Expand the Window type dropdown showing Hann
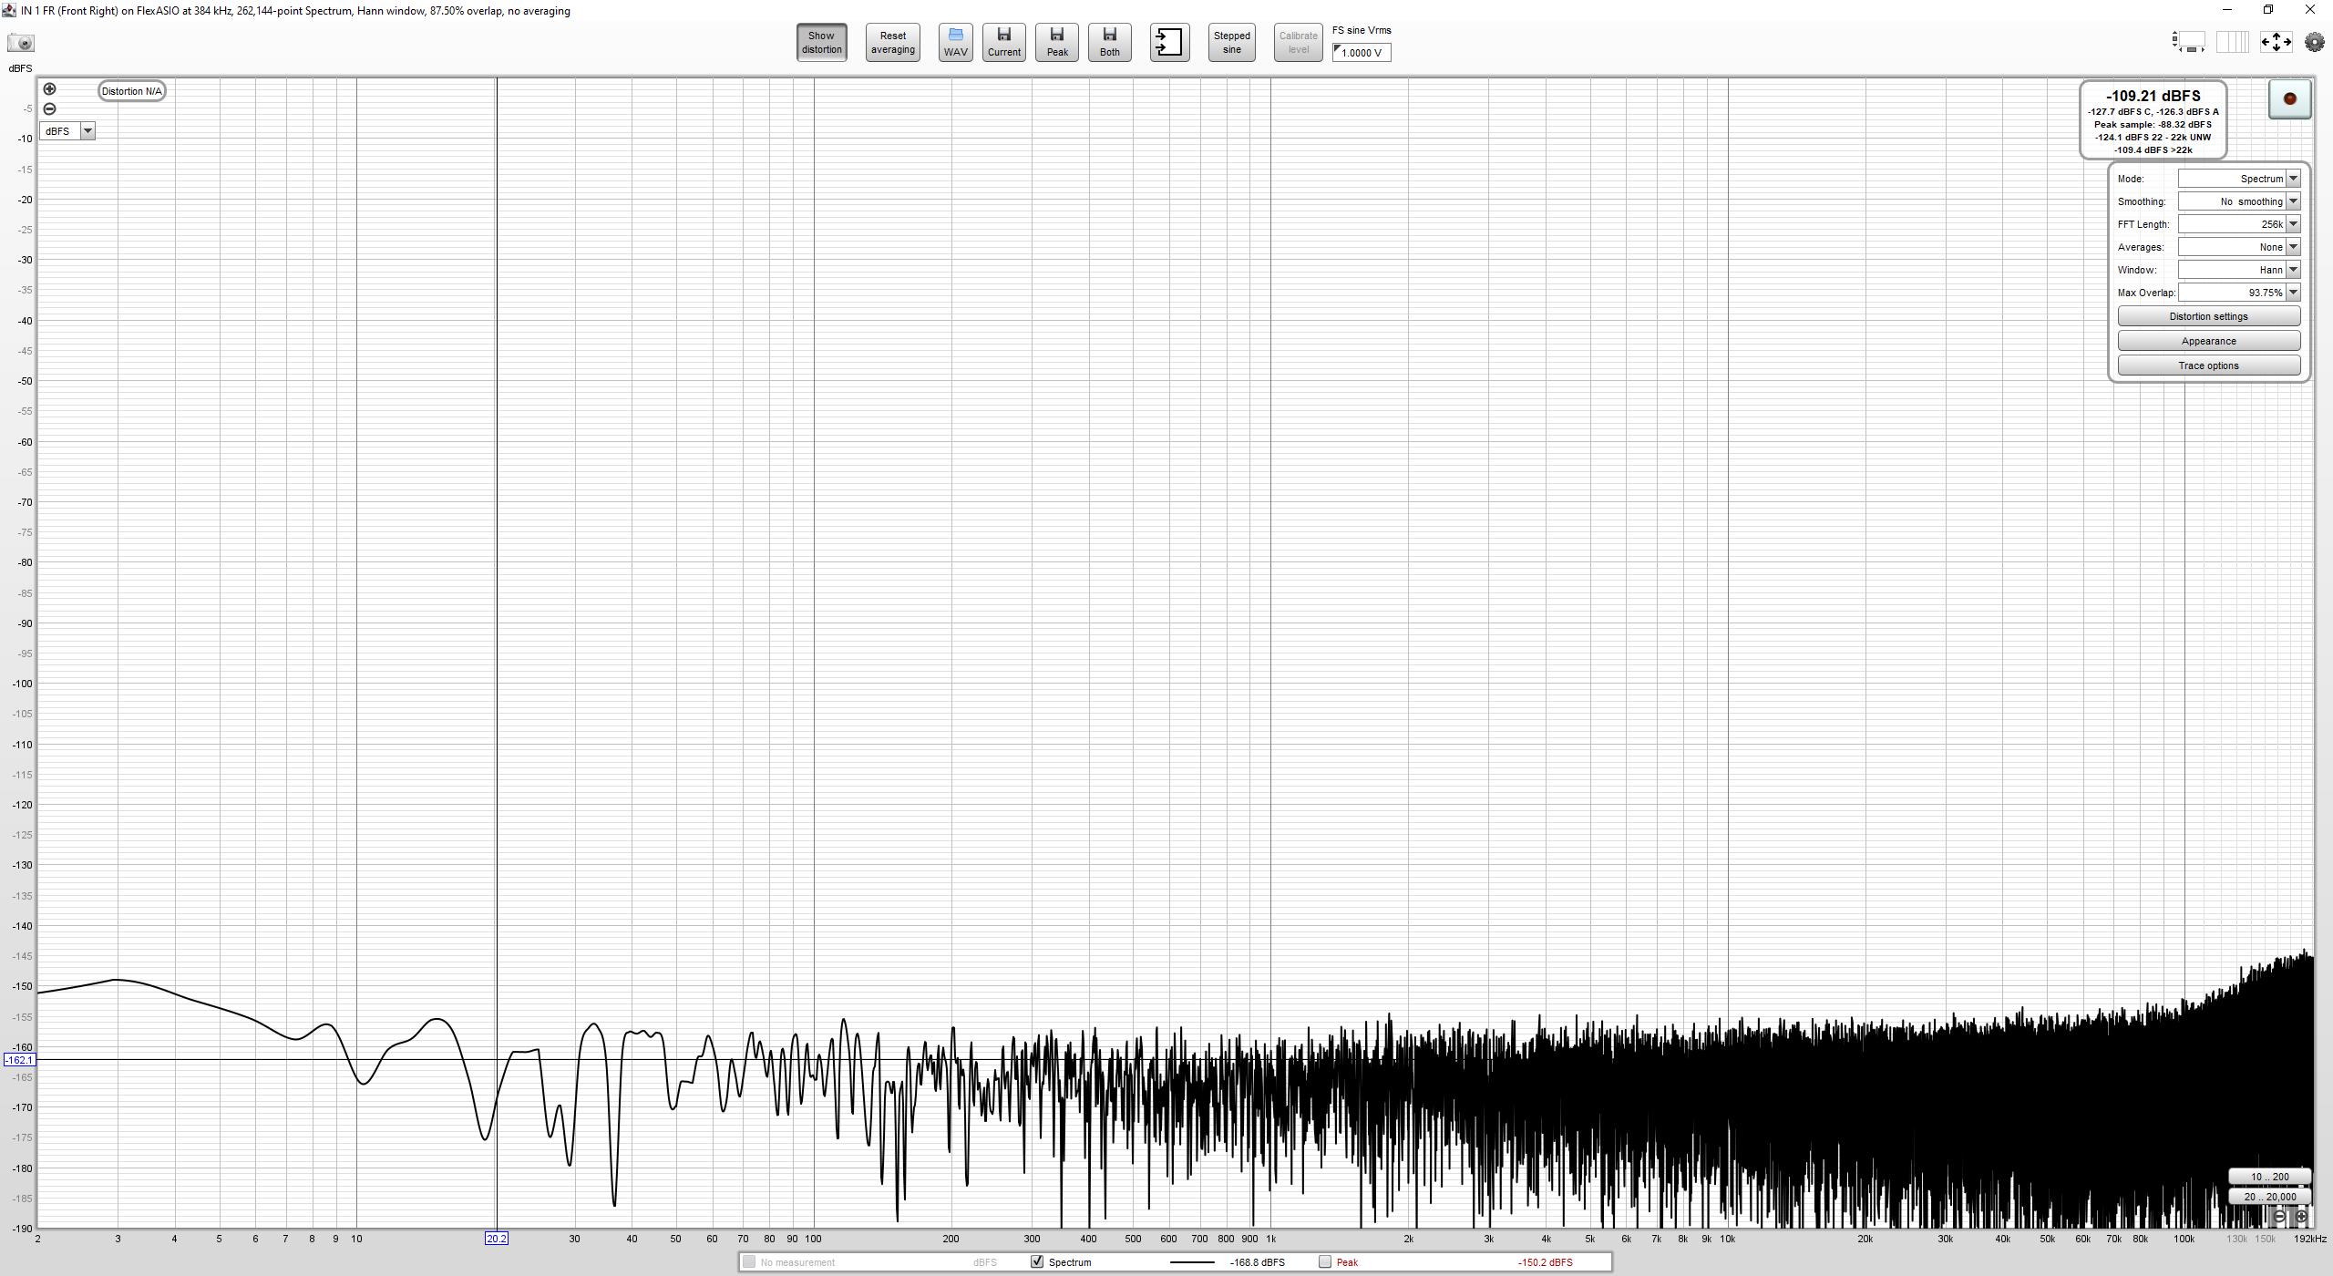The height and width of the screenshot is (1276, 2333). [2293, 270]
